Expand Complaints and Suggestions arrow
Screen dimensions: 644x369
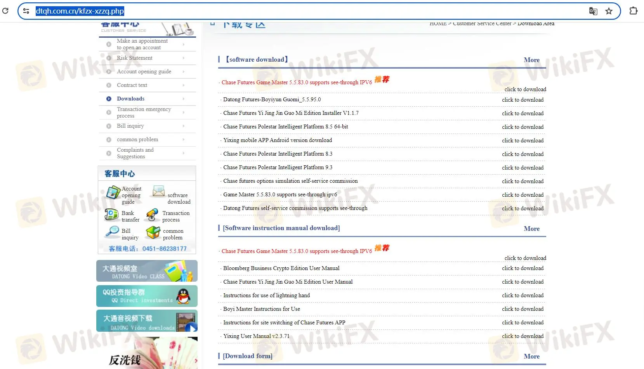coord(183,153)
